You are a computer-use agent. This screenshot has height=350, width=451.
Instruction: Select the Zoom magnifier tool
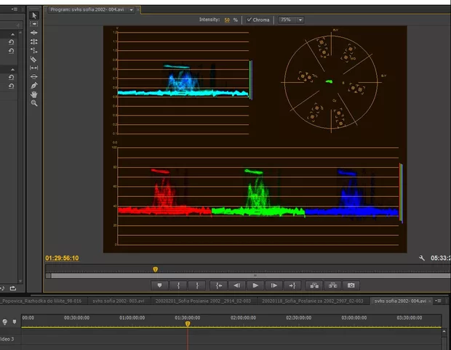pyautogui.click(x=34, y=103)
